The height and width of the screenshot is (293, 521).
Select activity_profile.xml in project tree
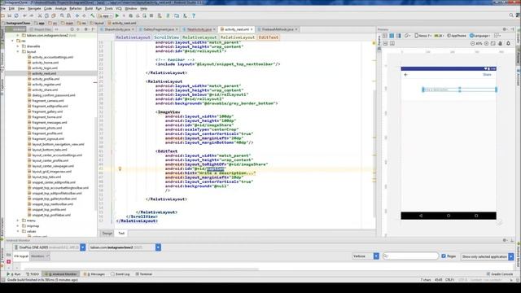click(x=46, y=79)
